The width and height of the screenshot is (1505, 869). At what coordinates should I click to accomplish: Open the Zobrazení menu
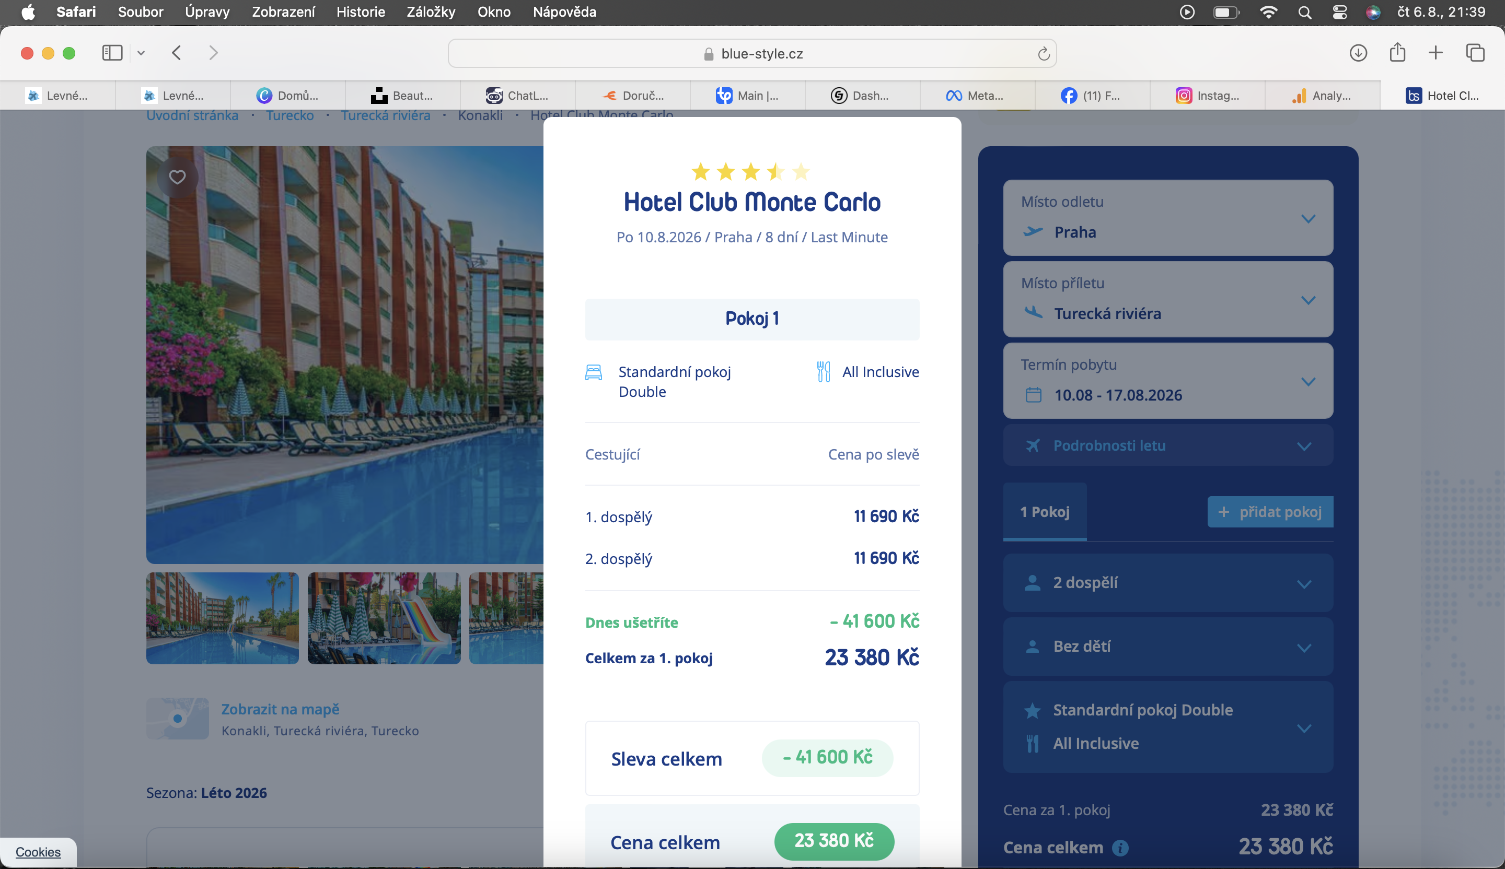pos(283,12)
